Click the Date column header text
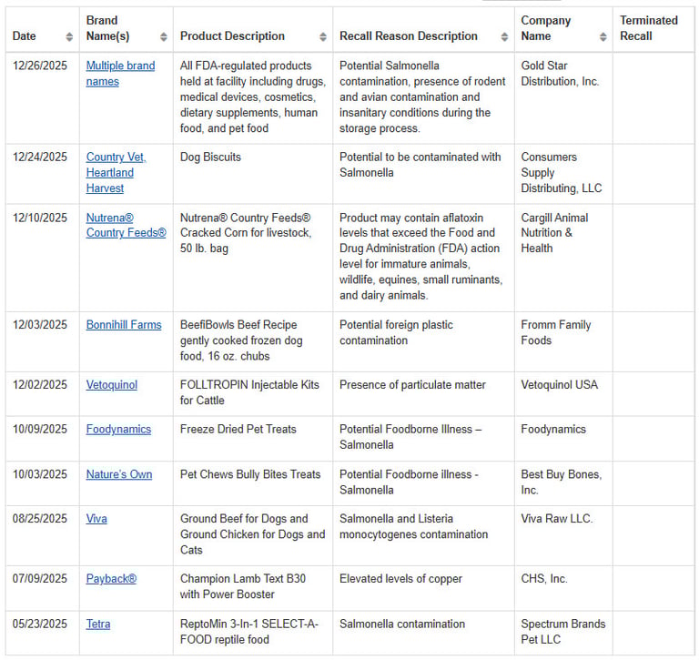Image resolution: width=699 pixels, height=660 pixels. coord(24,36)
